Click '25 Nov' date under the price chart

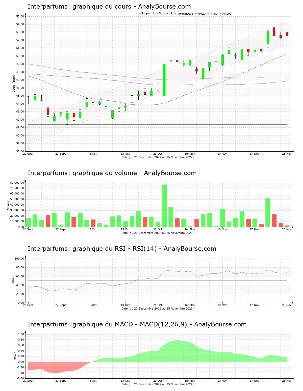coord(287,154)
